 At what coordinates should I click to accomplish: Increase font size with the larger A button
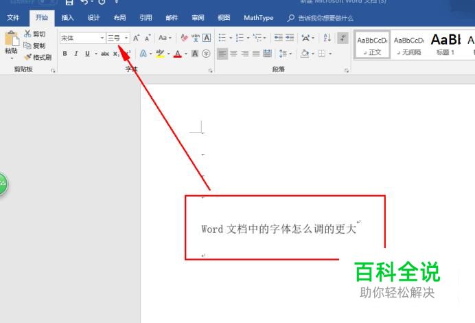tap(137, 38)
